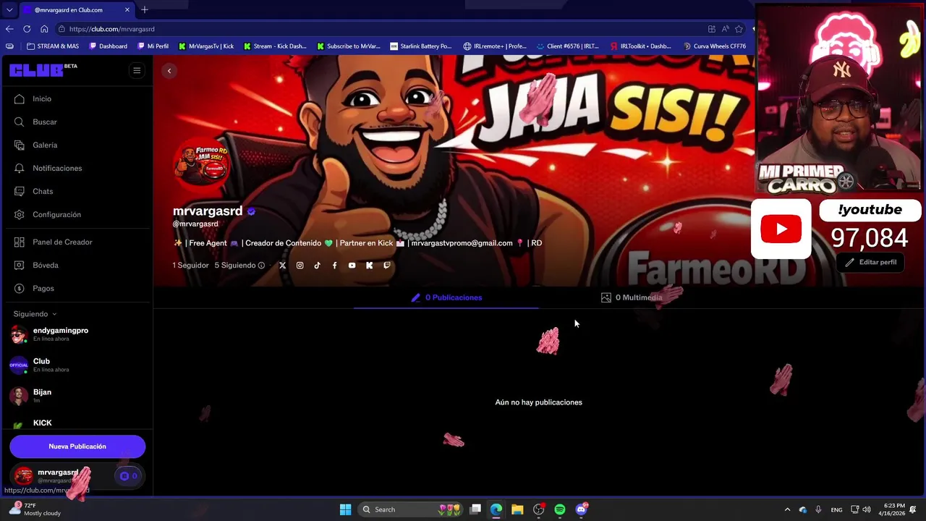Click the X (Twitter) profile icon
Screen dimensions: 926x521
[283, 266]
